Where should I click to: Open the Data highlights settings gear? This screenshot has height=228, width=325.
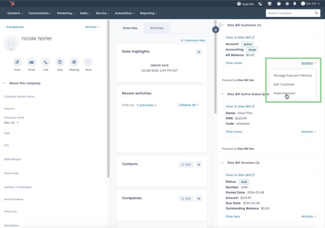199,52
